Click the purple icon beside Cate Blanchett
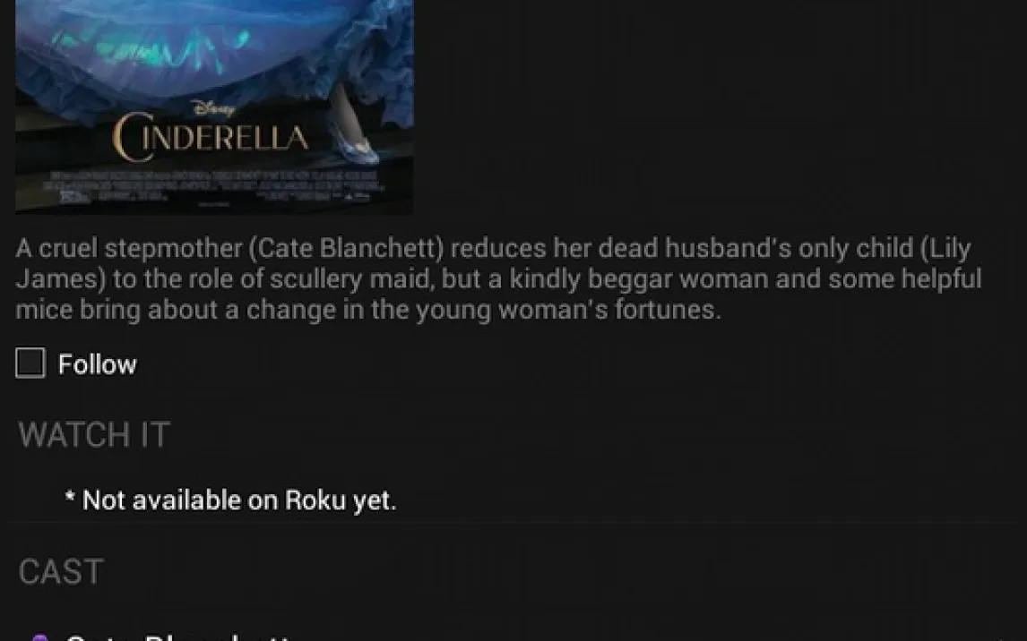Viewport: 1027px width, 641px height. coord(40,637)
